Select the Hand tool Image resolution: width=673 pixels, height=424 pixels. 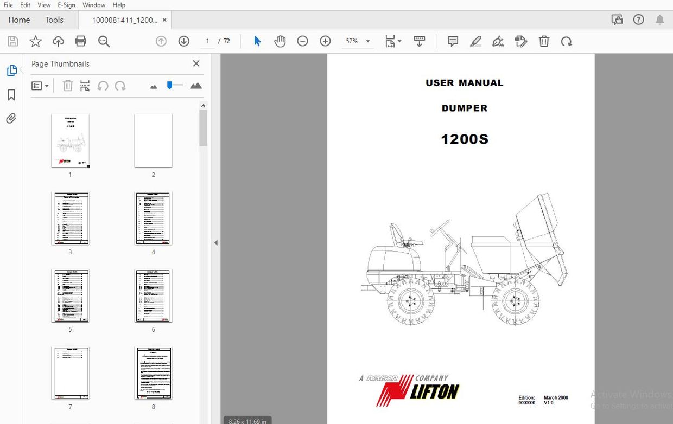tap(280, 41)
